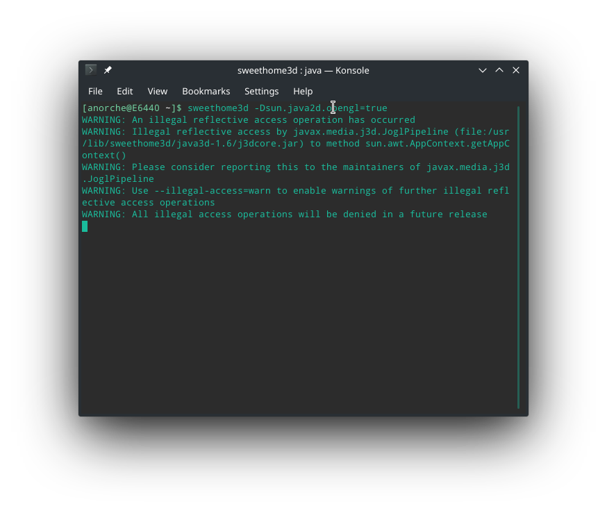The image size is (607, 513).
Task: Minimize the Konsole window with the down chevron
Action: pos(483,70)
